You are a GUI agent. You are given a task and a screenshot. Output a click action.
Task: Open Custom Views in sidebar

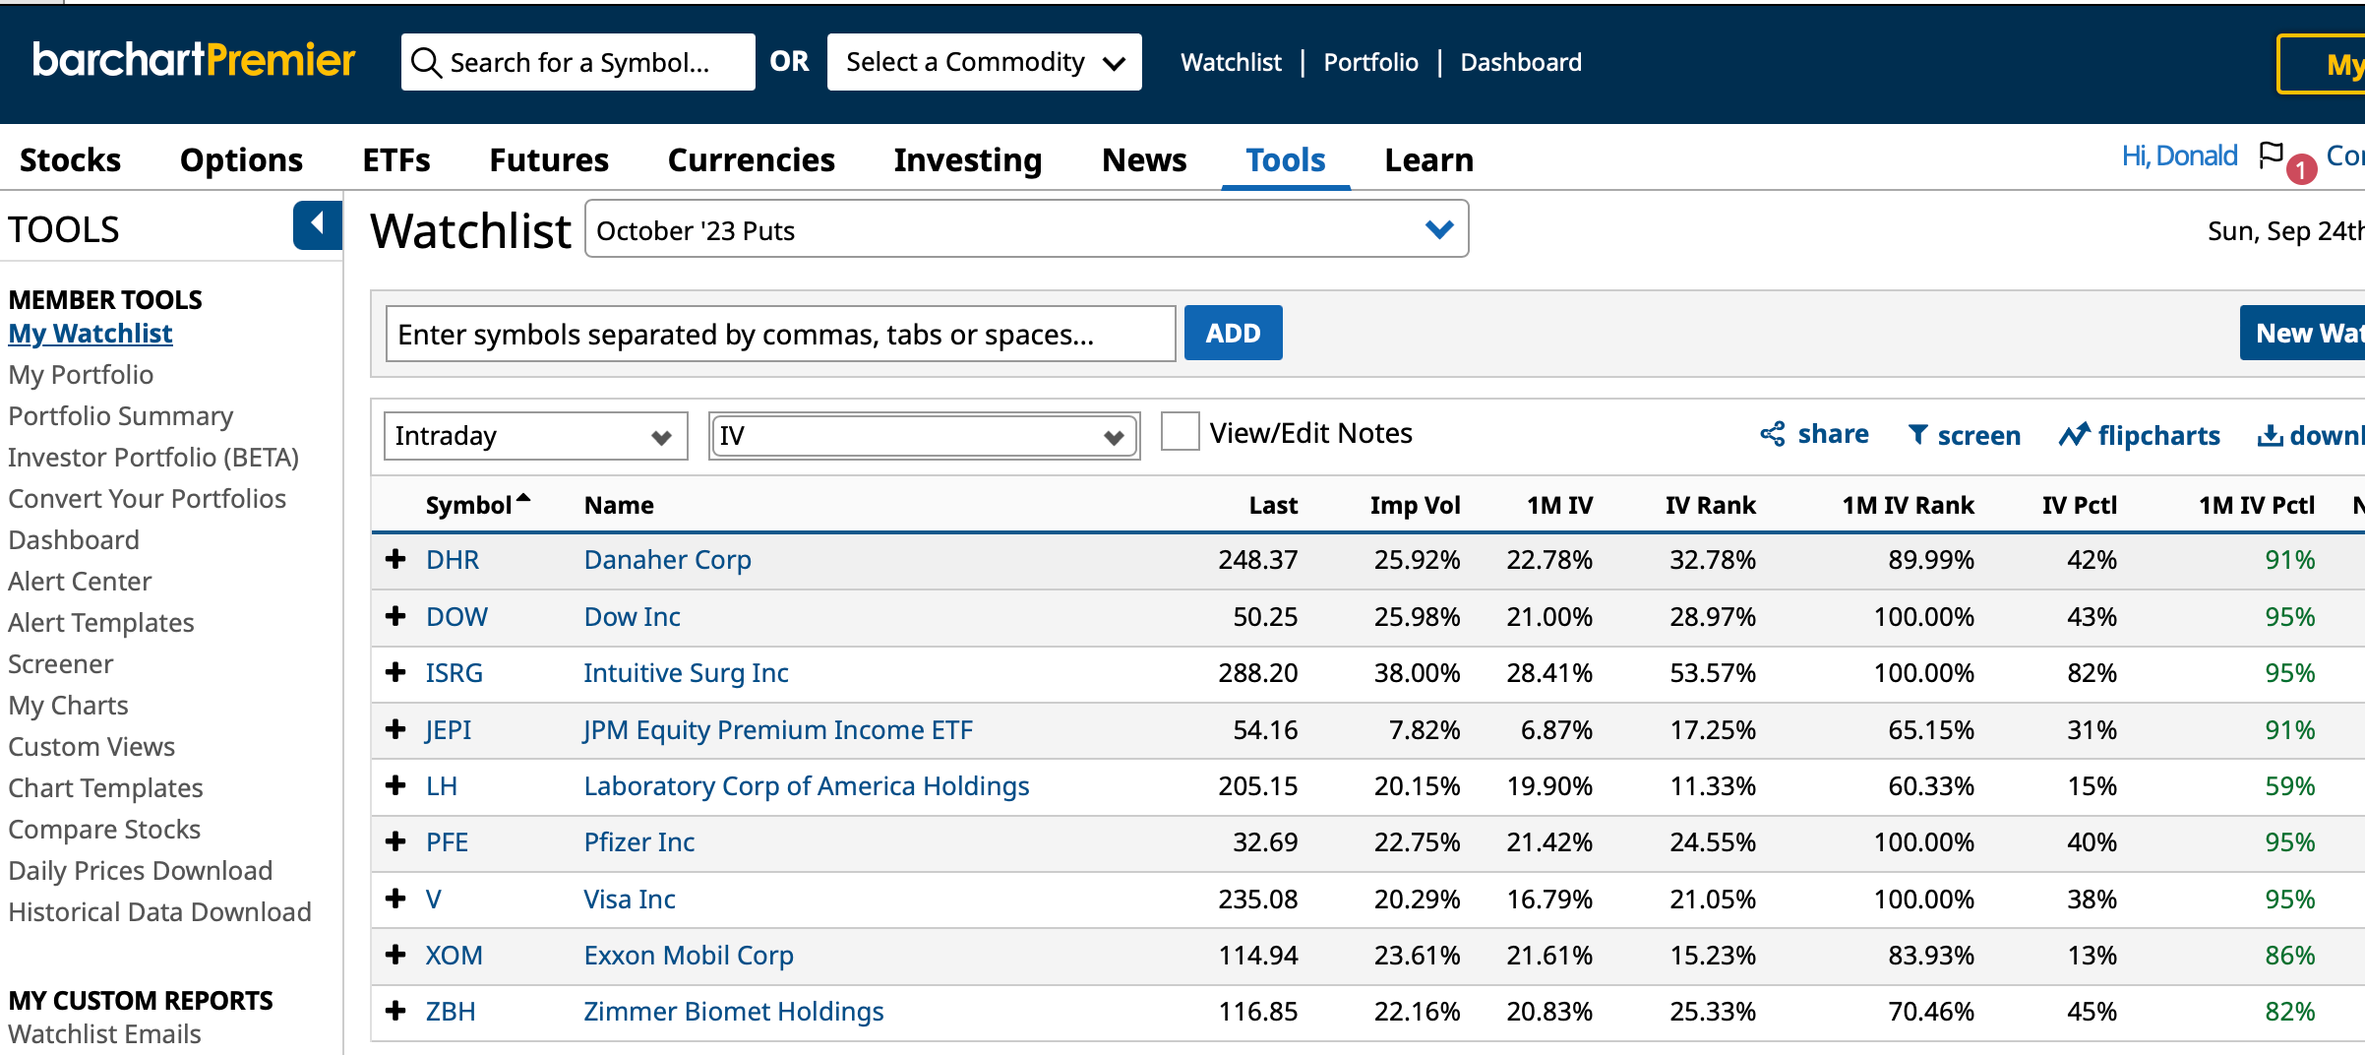(91, 746)
